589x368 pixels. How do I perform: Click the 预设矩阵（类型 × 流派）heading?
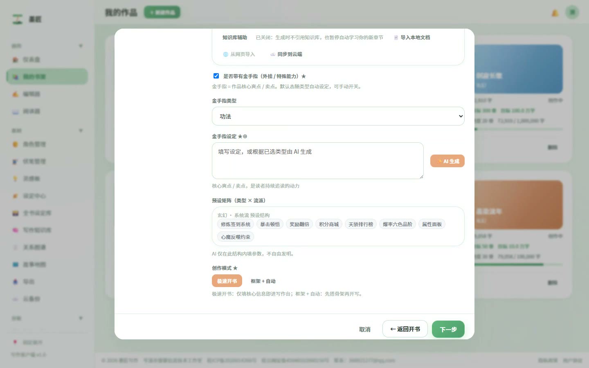pos(240,201)
